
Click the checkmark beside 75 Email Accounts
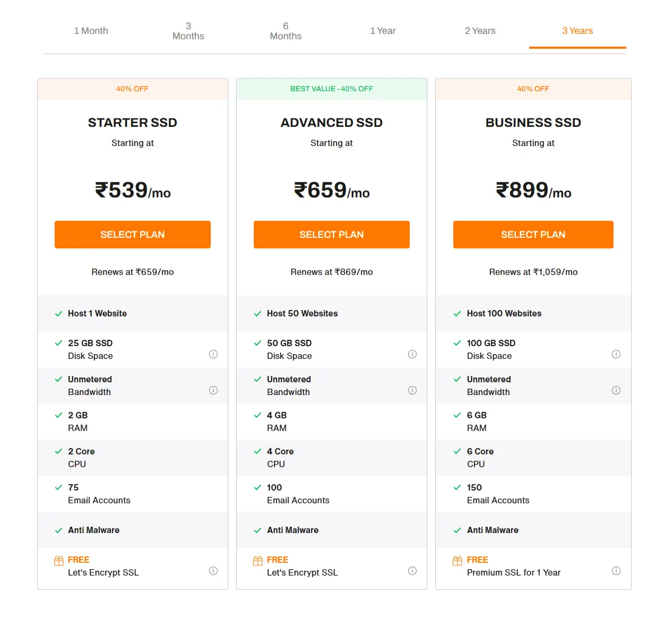(59, 487)
